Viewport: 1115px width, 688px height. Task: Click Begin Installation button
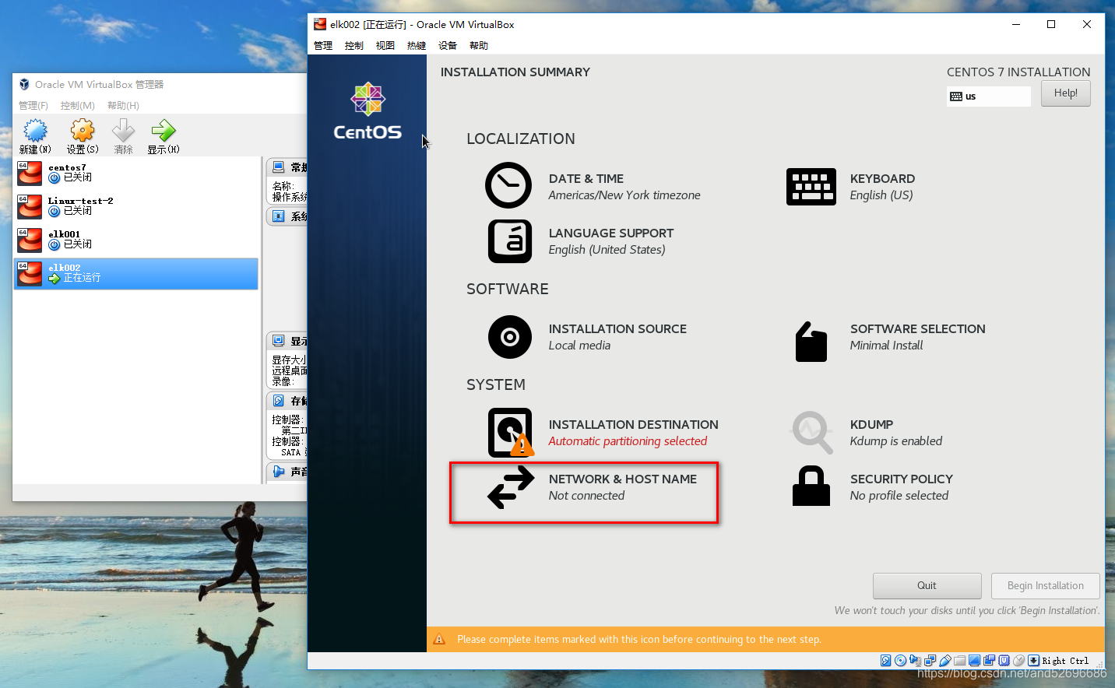coord(1045,586)
